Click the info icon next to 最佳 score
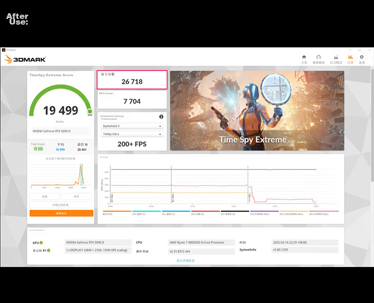 [x=86, y=144]
